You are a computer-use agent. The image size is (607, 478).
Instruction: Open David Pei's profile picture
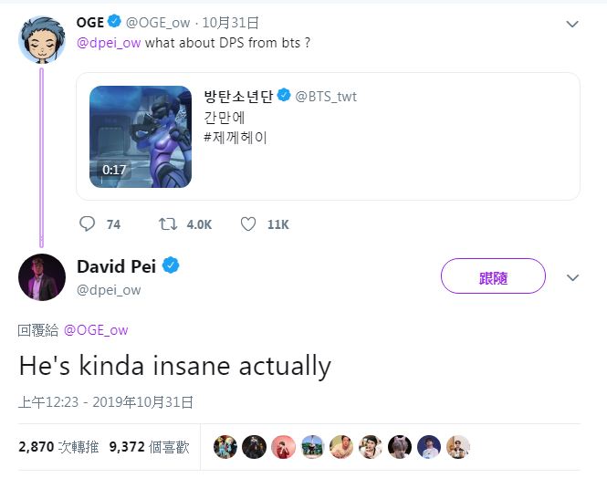(x=41, y=277)
